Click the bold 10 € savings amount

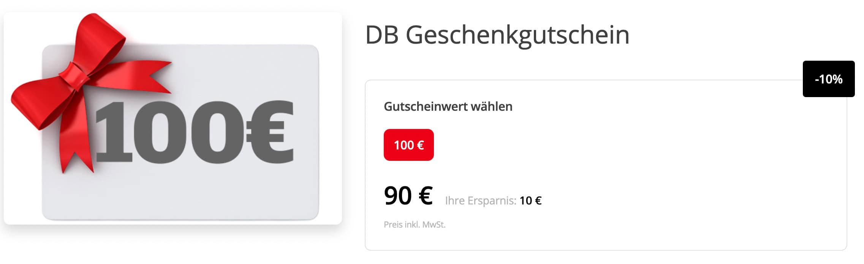(530, 200)
